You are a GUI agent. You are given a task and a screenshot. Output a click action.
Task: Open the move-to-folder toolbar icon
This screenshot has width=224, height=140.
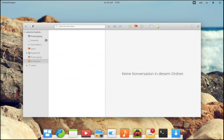coord(151,26)
